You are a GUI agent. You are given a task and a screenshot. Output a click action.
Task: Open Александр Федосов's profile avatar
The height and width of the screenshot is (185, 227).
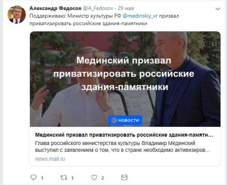(17, 15)
